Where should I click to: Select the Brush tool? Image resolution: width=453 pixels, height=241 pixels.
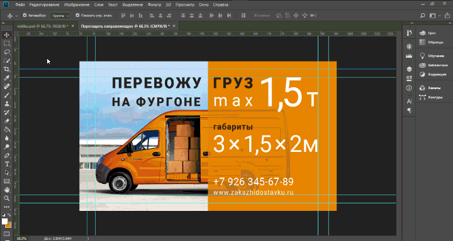(x=7, y=95)
